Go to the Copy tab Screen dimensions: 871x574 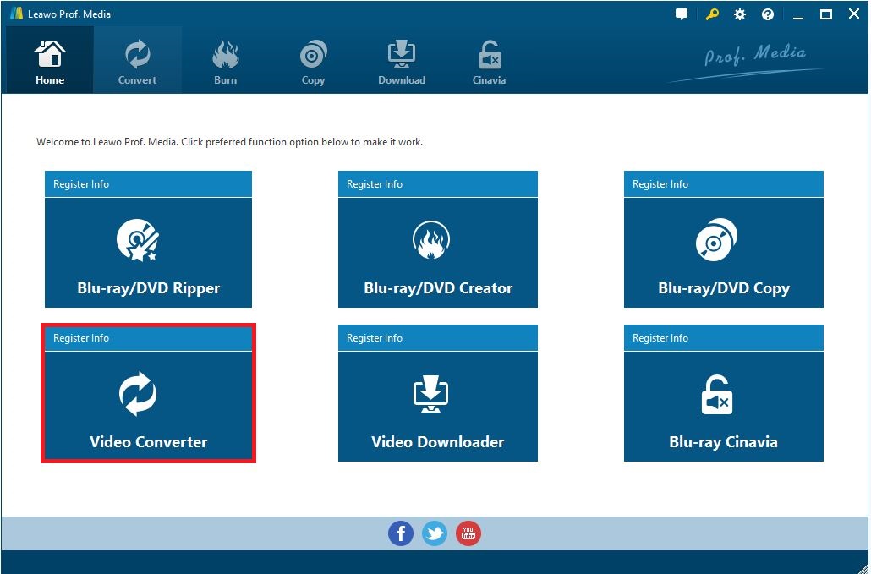coord(313,61)
